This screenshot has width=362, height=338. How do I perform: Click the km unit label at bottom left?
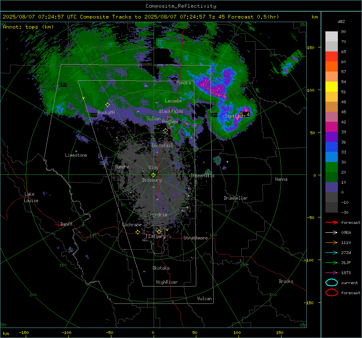6,334
